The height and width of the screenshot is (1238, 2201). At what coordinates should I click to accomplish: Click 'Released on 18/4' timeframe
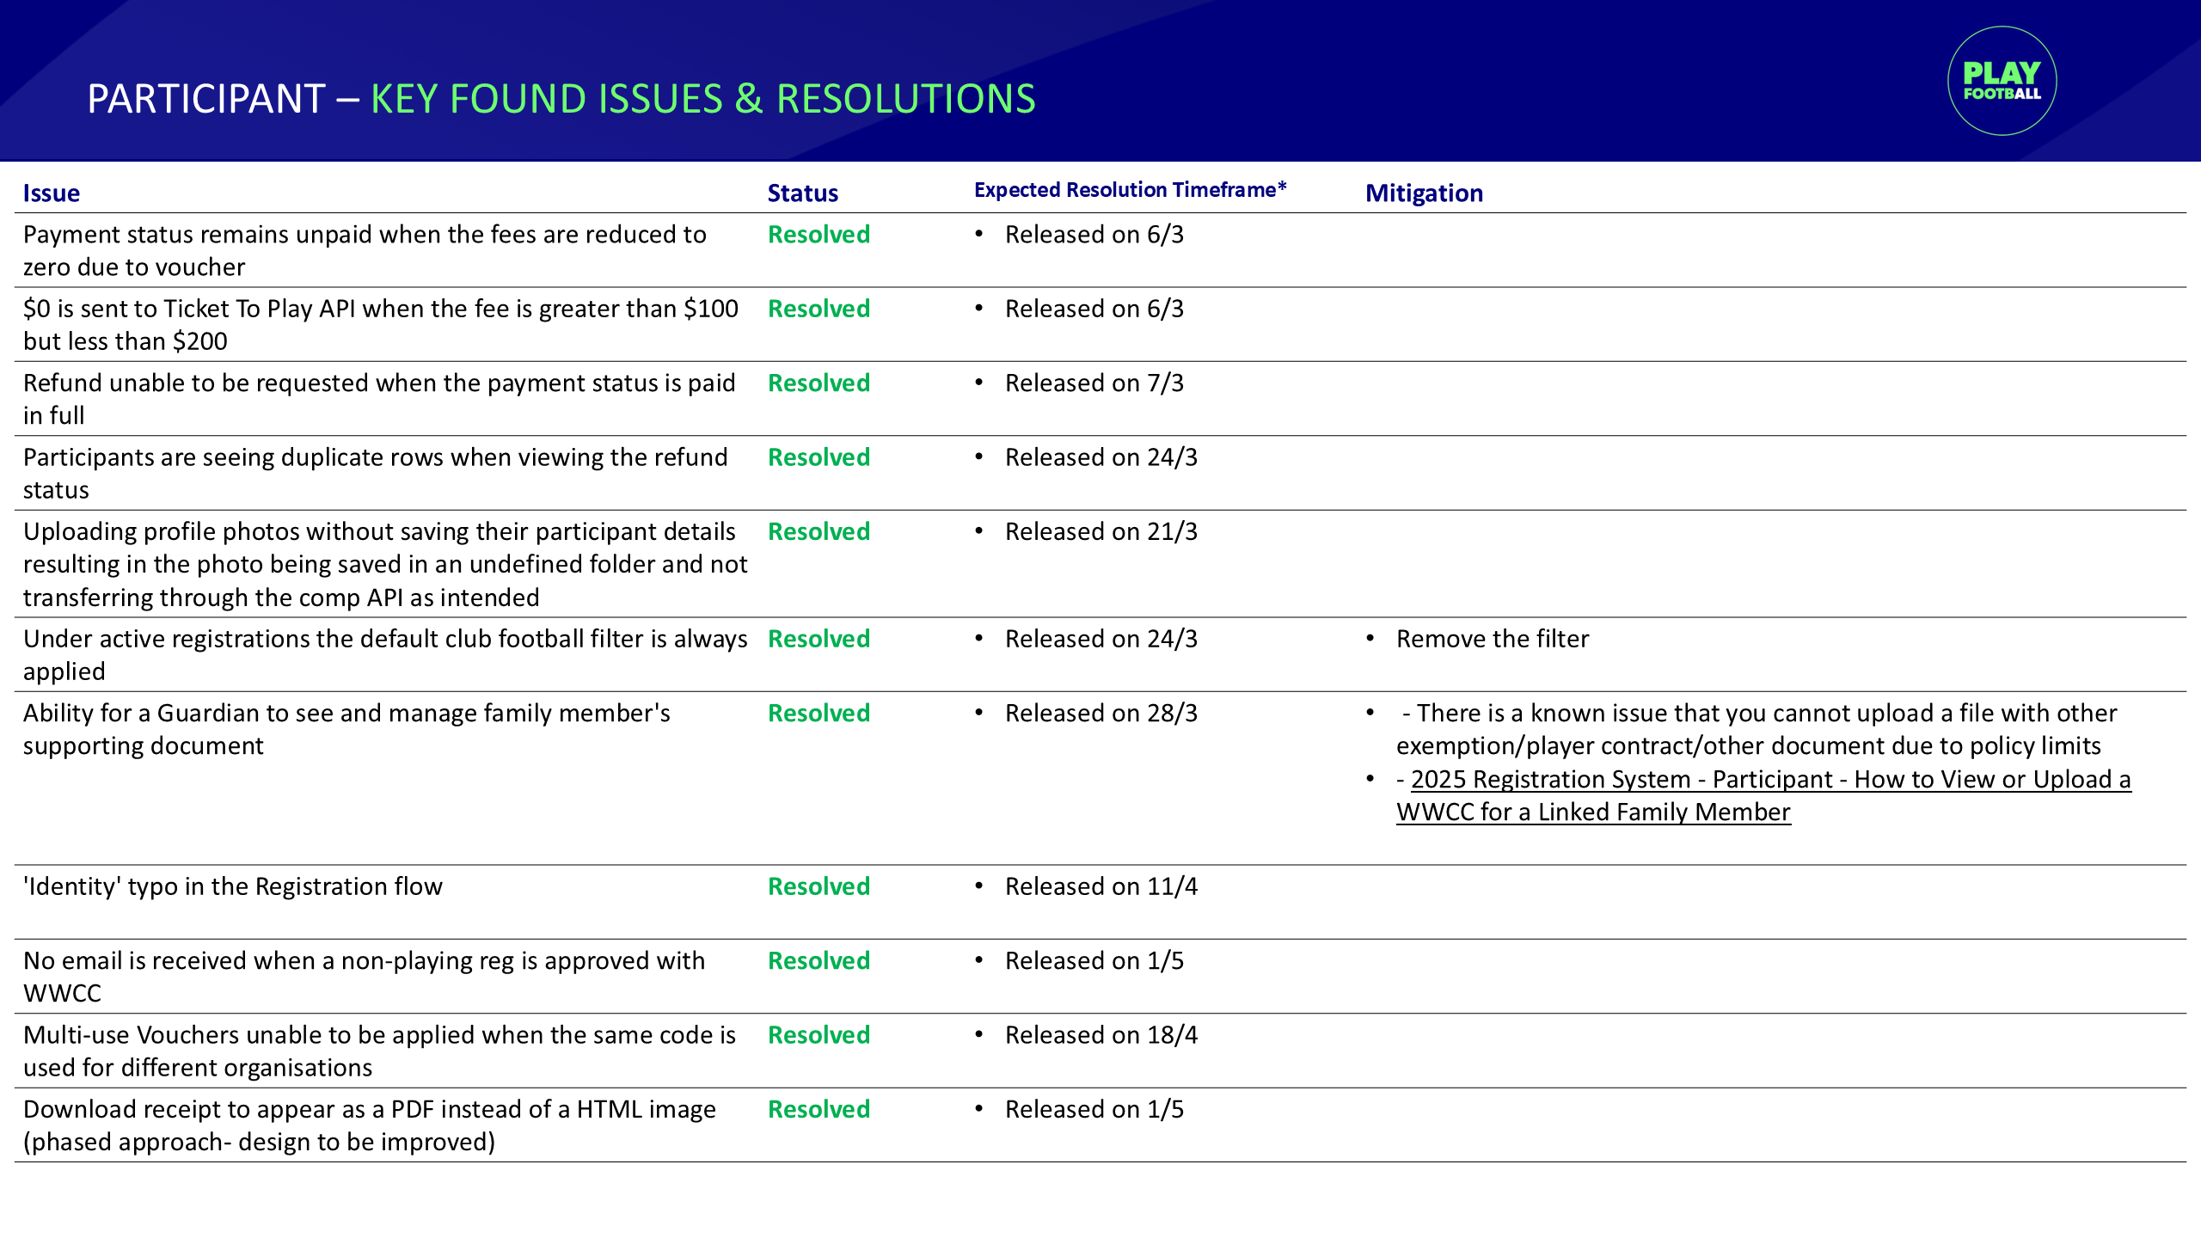(1100, 1035)
